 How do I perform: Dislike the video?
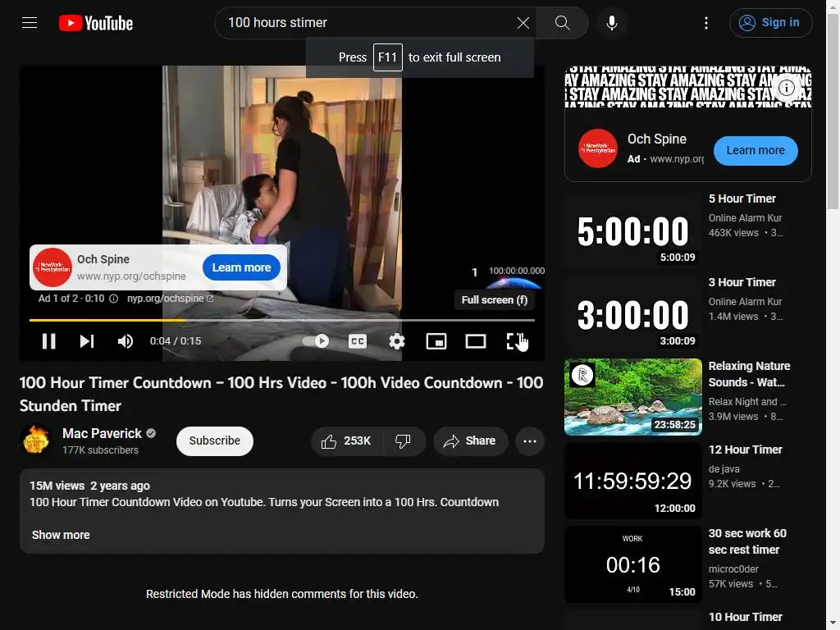pyautogui.click(x=404, y=441)
